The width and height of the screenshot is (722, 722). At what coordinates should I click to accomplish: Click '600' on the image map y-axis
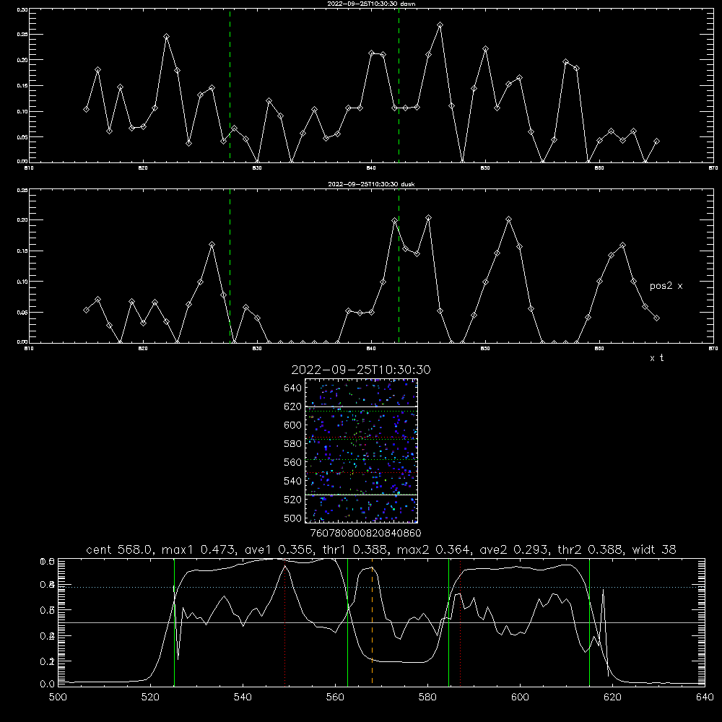click(x=293, y=425)
